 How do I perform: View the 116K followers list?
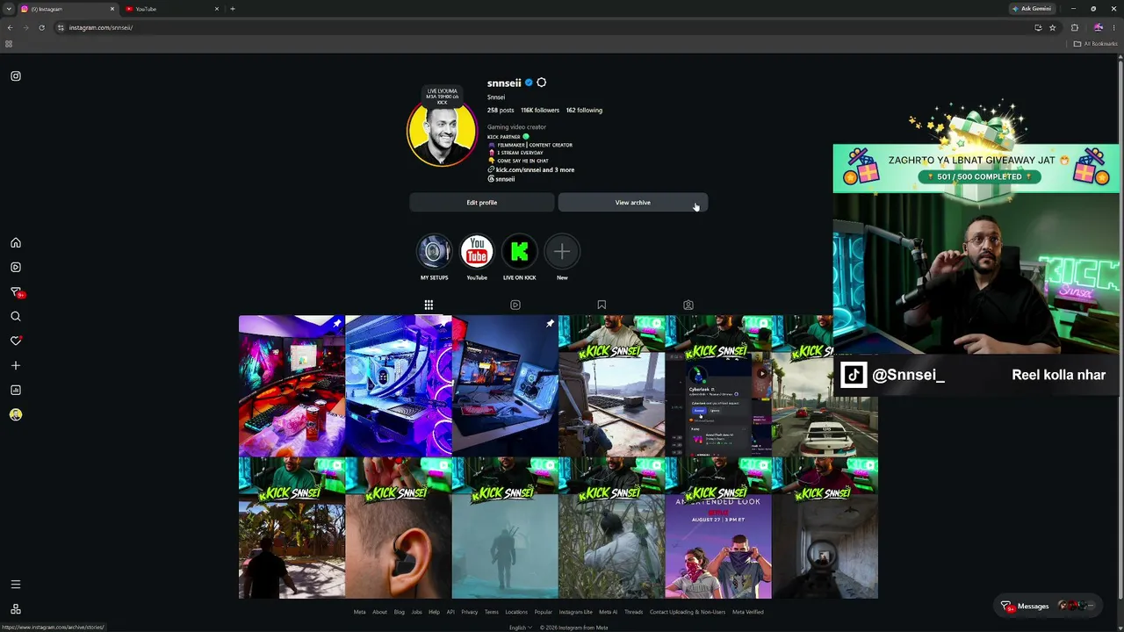click(x=540, y=111)
